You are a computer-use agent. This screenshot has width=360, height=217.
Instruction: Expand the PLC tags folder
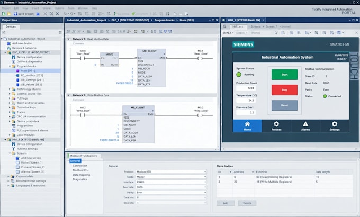coord(10,98)
